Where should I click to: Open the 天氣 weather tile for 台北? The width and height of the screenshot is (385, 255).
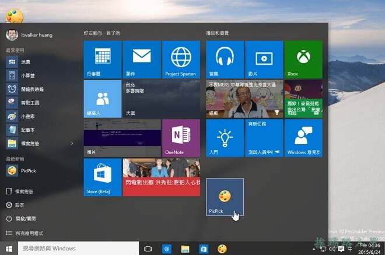click(x=162, y=99)
